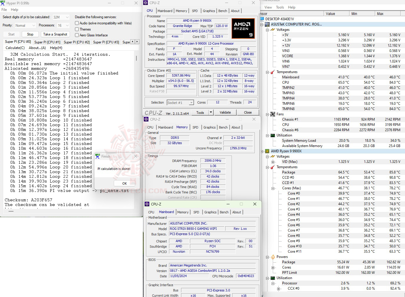
Task: Collapse the Powers tree node
Action: pos(267,257)
